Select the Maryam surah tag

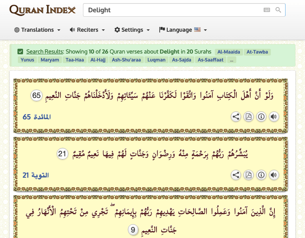coord(50,60)
